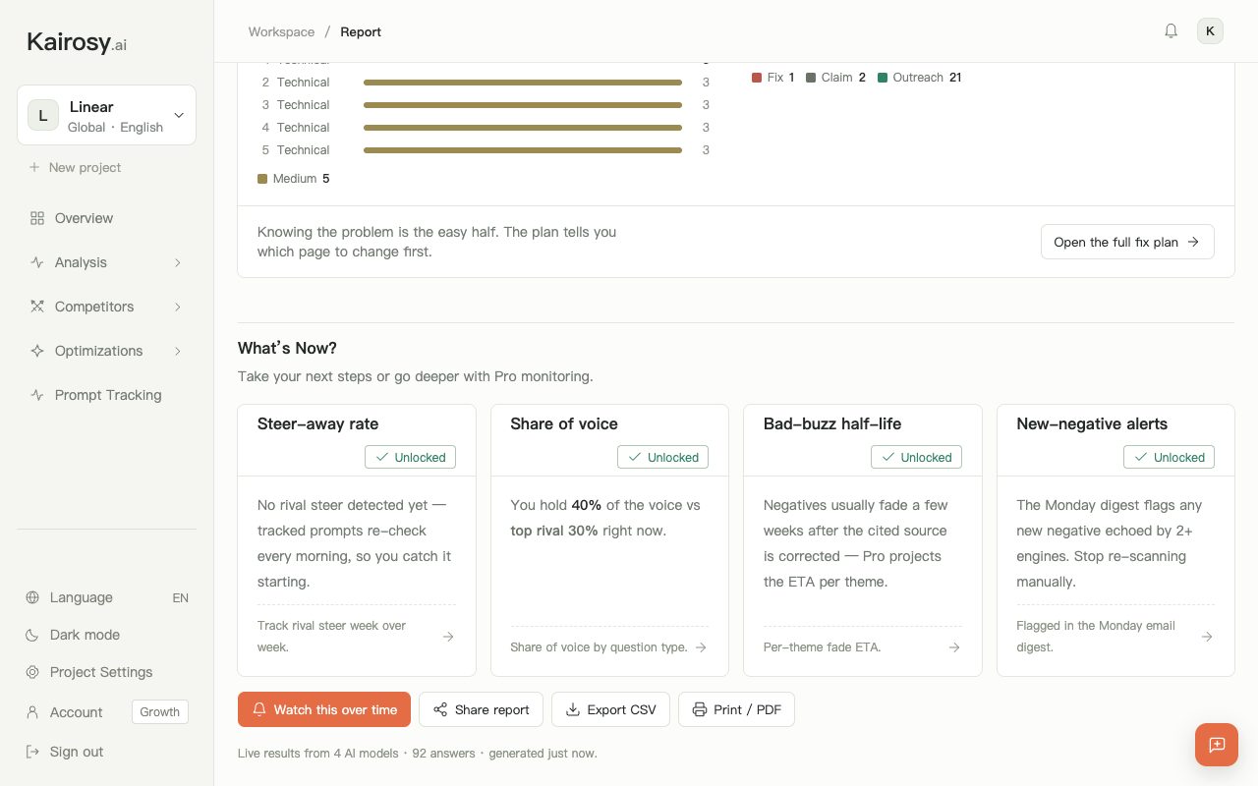Expand the Optimizations menu chevron
The height and width of the screenshot is (786, 1258).
point(178,351)
